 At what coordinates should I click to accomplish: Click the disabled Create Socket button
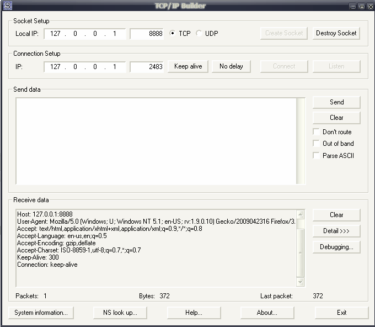(284, 33)
